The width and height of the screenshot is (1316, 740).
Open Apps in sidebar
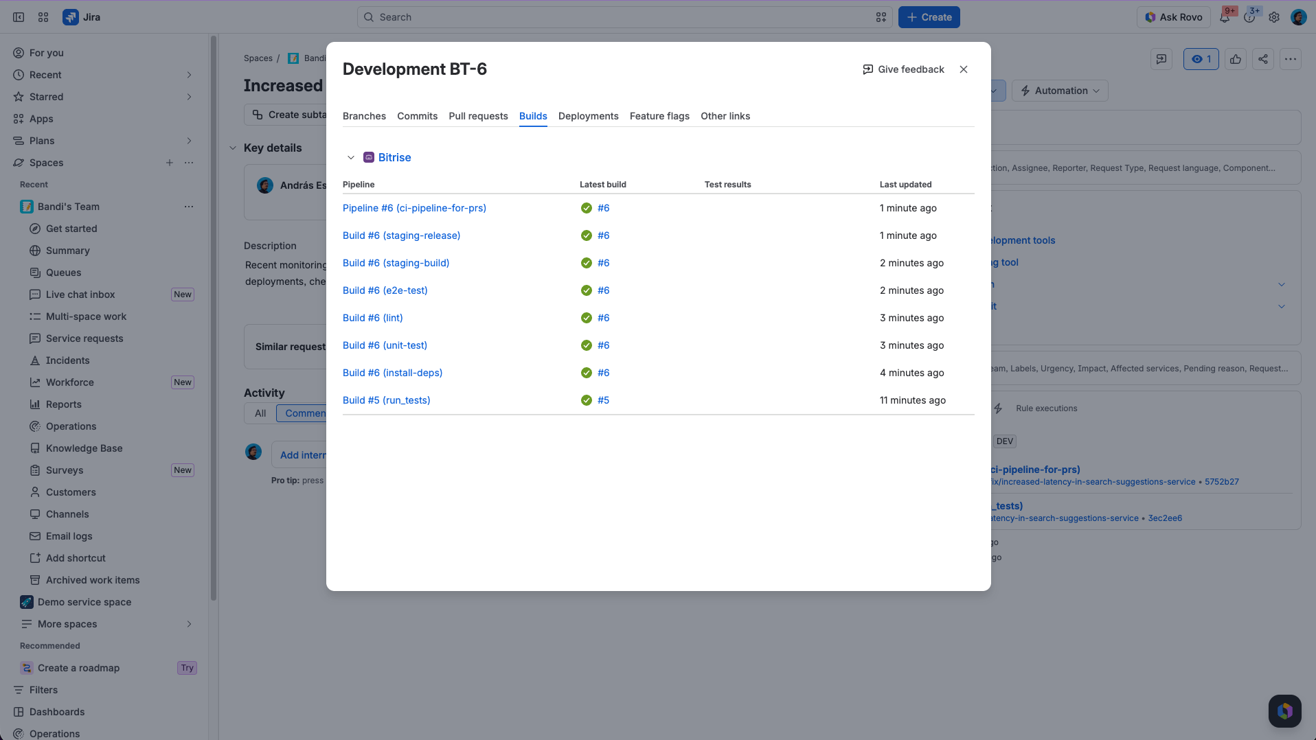click(x=41, y=119)
